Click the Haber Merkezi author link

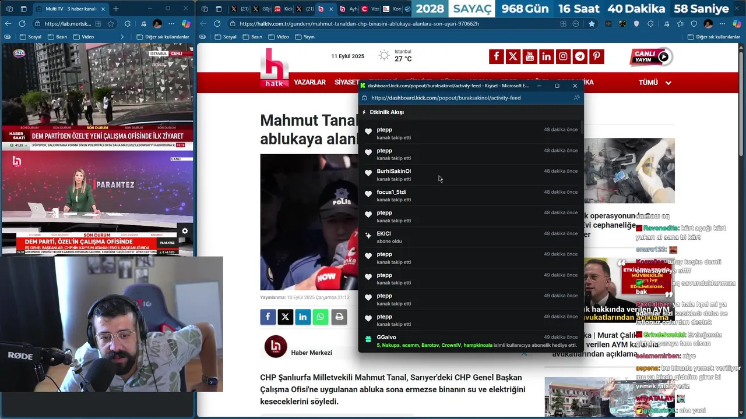pos(311,353)
